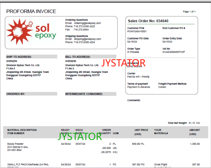Viewport: 211px width, 168px height.
Task: Click the 'Terms of payment' label
Action: point(137,84)
